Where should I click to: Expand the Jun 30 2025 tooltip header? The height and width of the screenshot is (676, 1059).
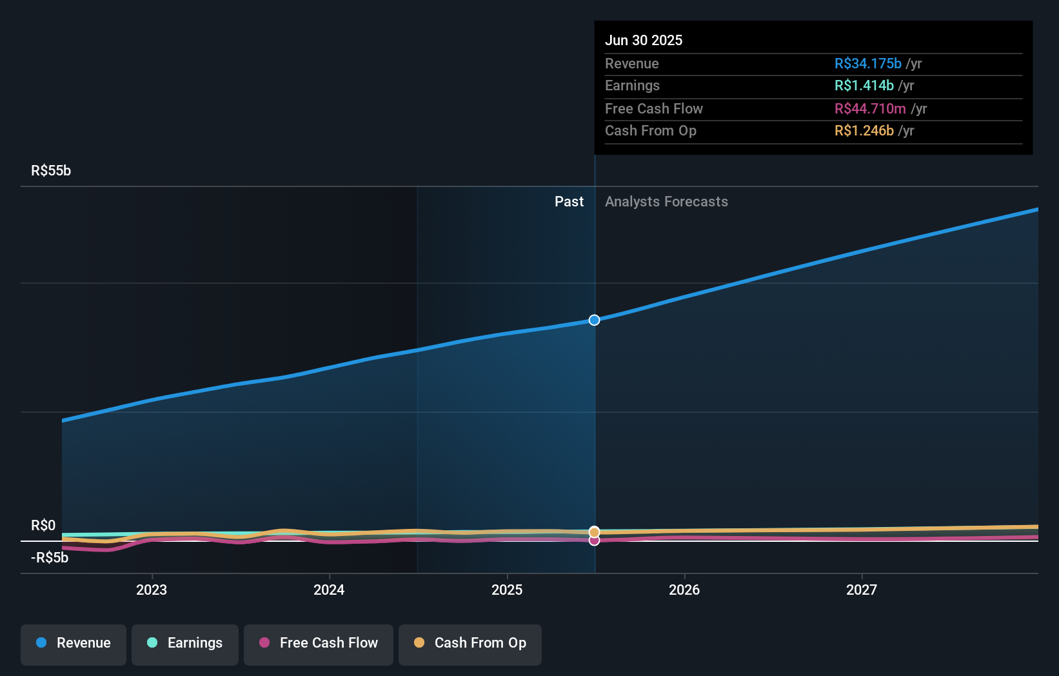click(644, 40)
